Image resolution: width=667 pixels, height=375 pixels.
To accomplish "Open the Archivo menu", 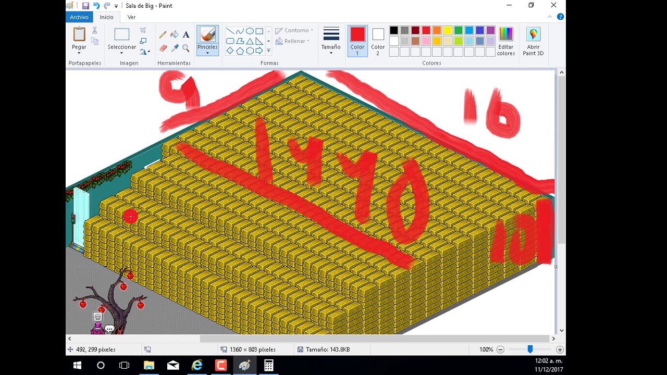I will (x=79, y=17).
